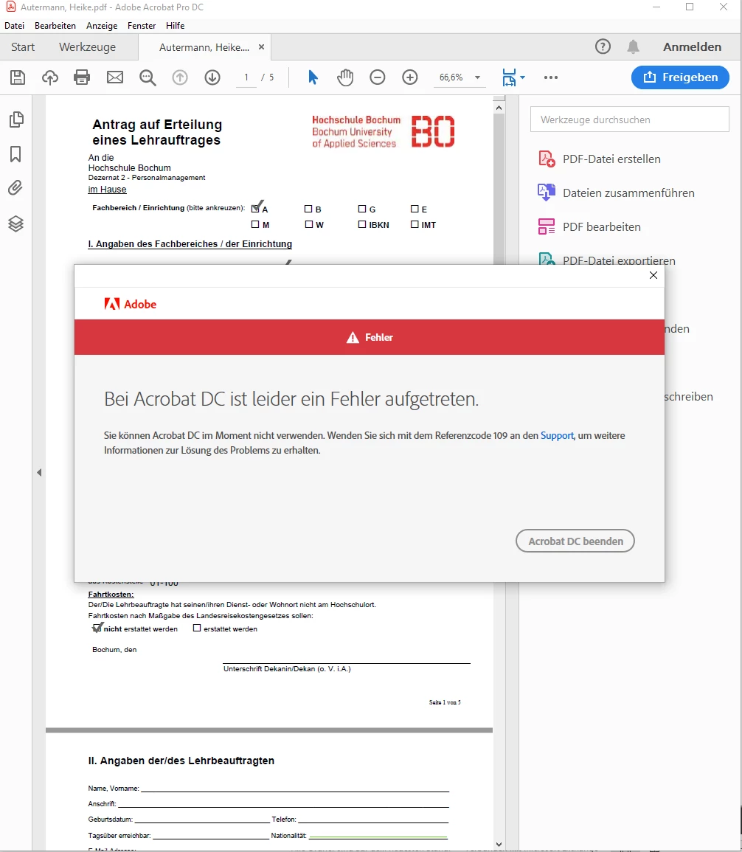Collapse the left navigation pane arrow

coord(39,472)
